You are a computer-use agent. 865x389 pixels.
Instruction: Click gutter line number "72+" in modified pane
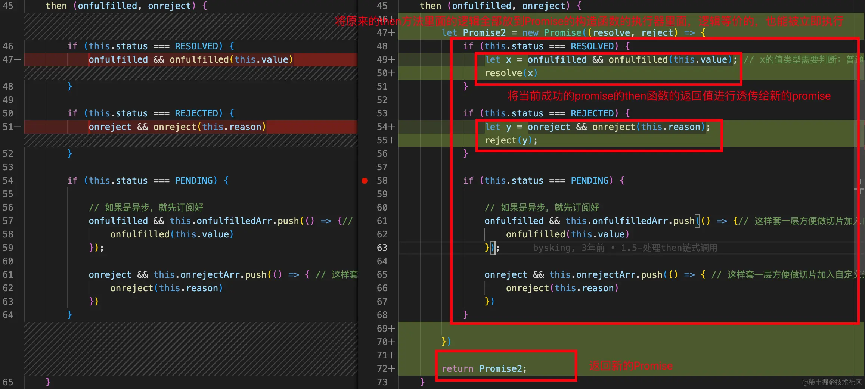(386, 369)
